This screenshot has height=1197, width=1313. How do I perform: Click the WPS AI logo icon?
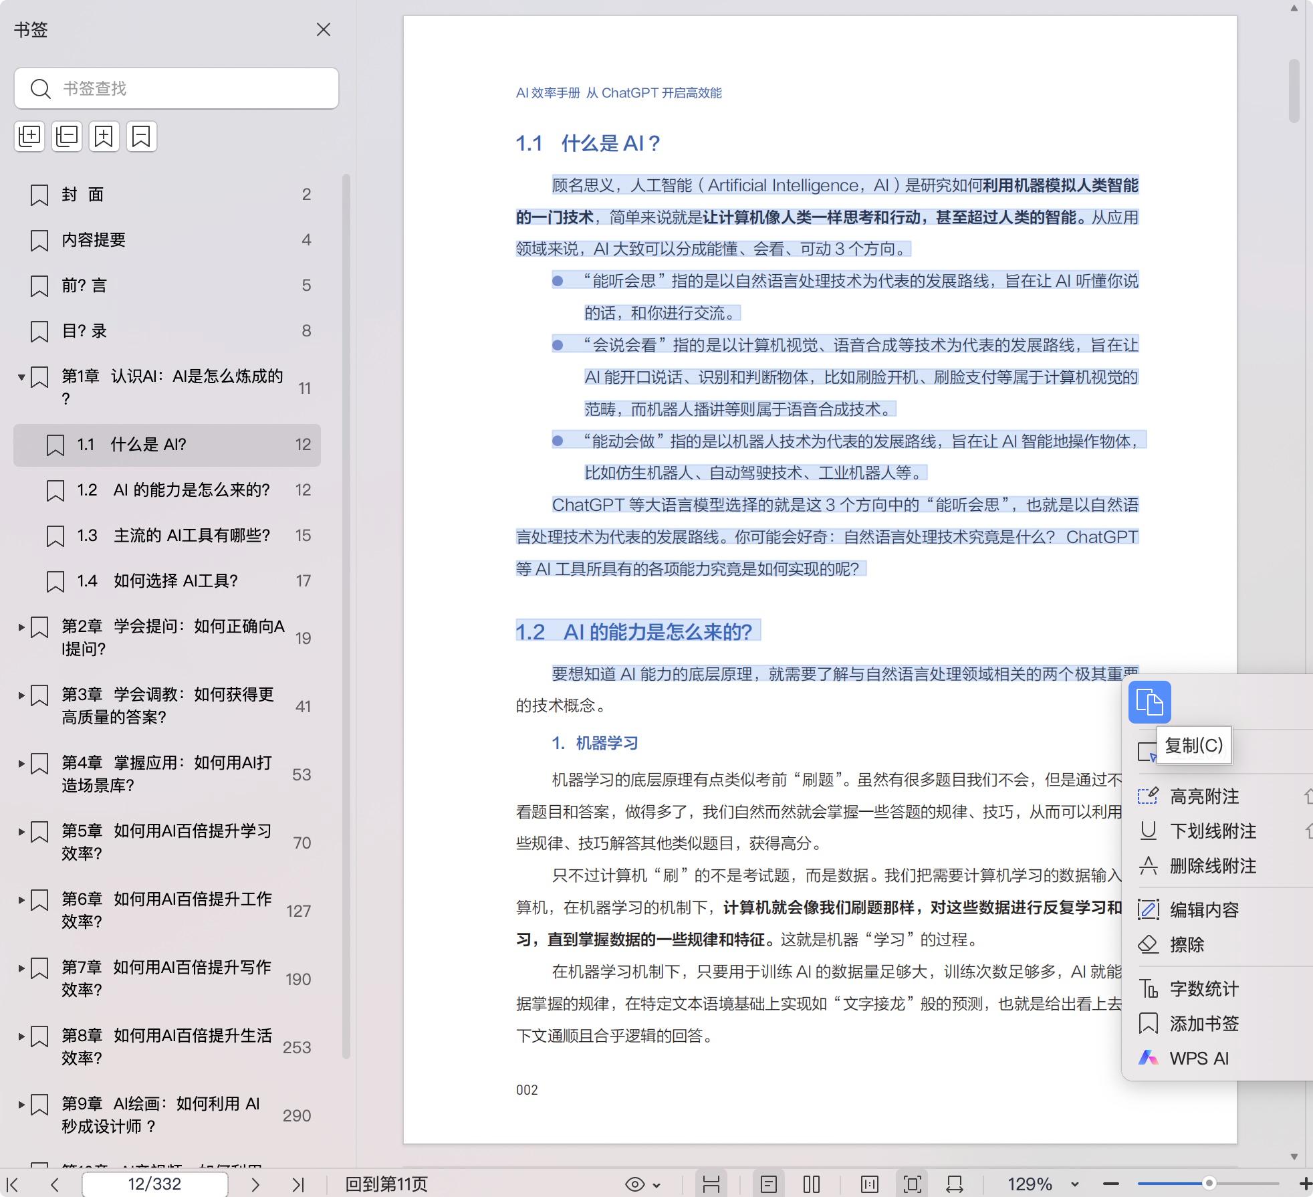point(1148,1058)
